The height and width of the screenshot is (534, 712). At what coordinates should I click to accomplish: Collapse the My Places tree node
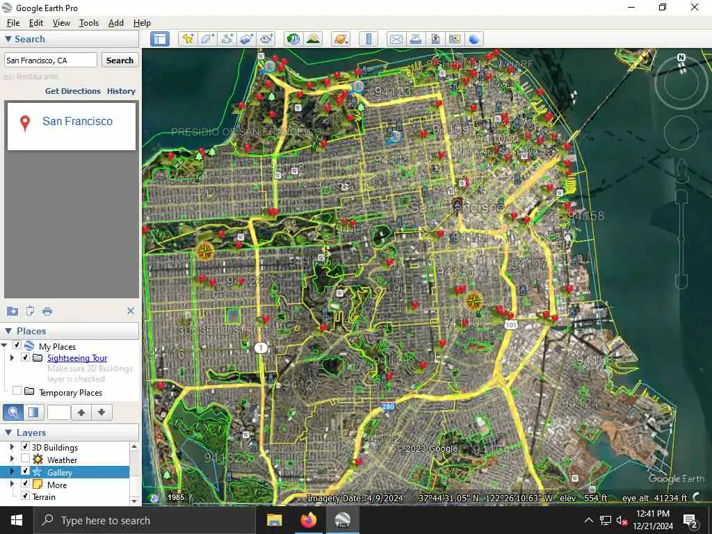(5, 346)
